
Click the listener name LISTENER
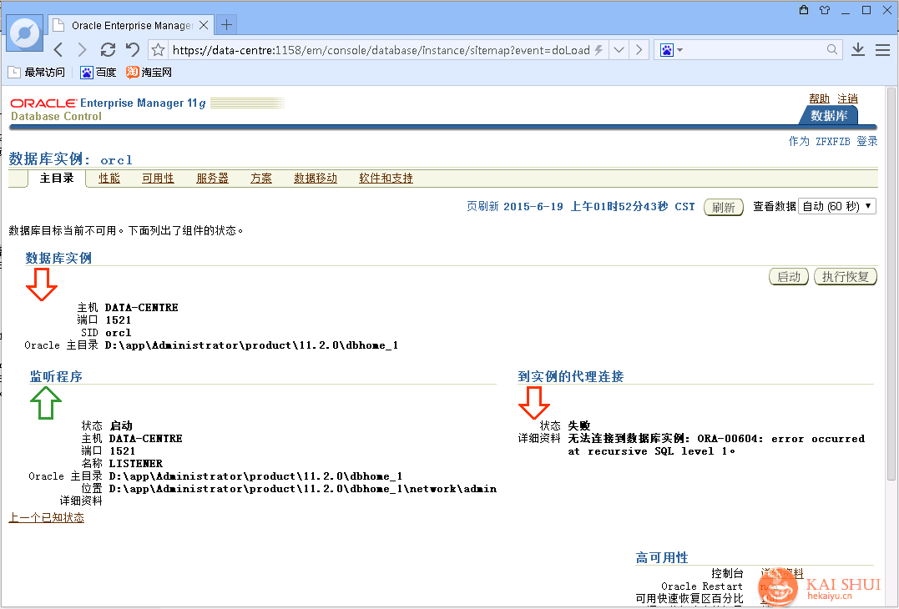pyautogui.click(x=136, y=464)
